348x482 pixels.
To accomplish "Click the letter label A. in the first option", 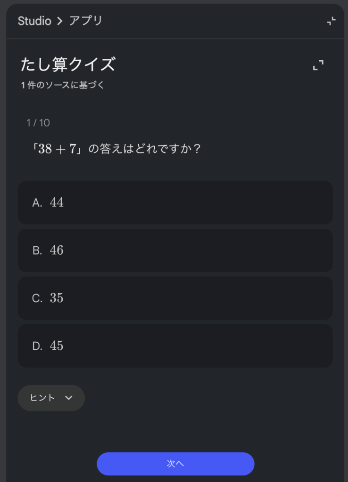I will 37,203.
